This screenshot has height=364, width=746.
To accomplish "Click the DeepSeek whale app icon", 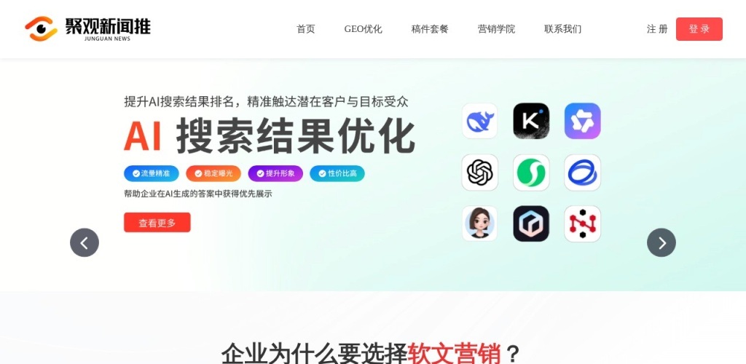I will (x=479, y=121).
